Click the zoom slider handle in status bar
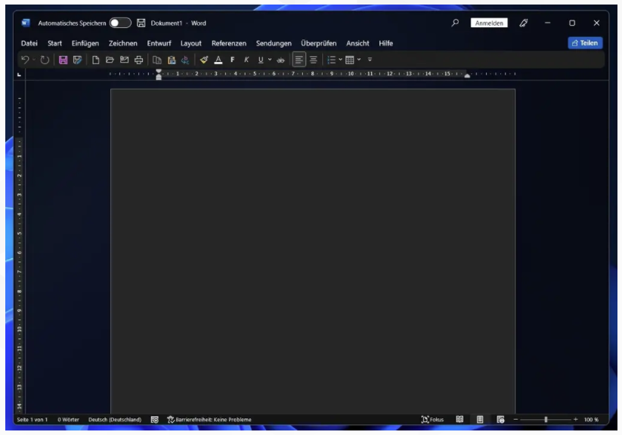This screenshot has width=622, height=435. (x=546, y=420)
